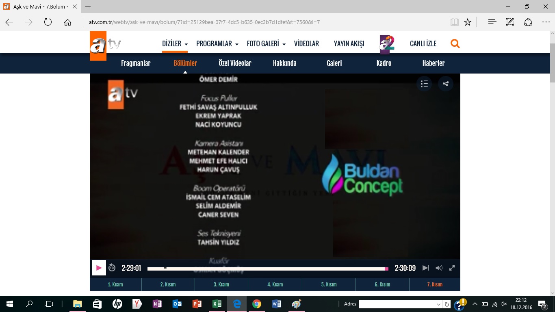Open Reading view book icon

point(454,22)
